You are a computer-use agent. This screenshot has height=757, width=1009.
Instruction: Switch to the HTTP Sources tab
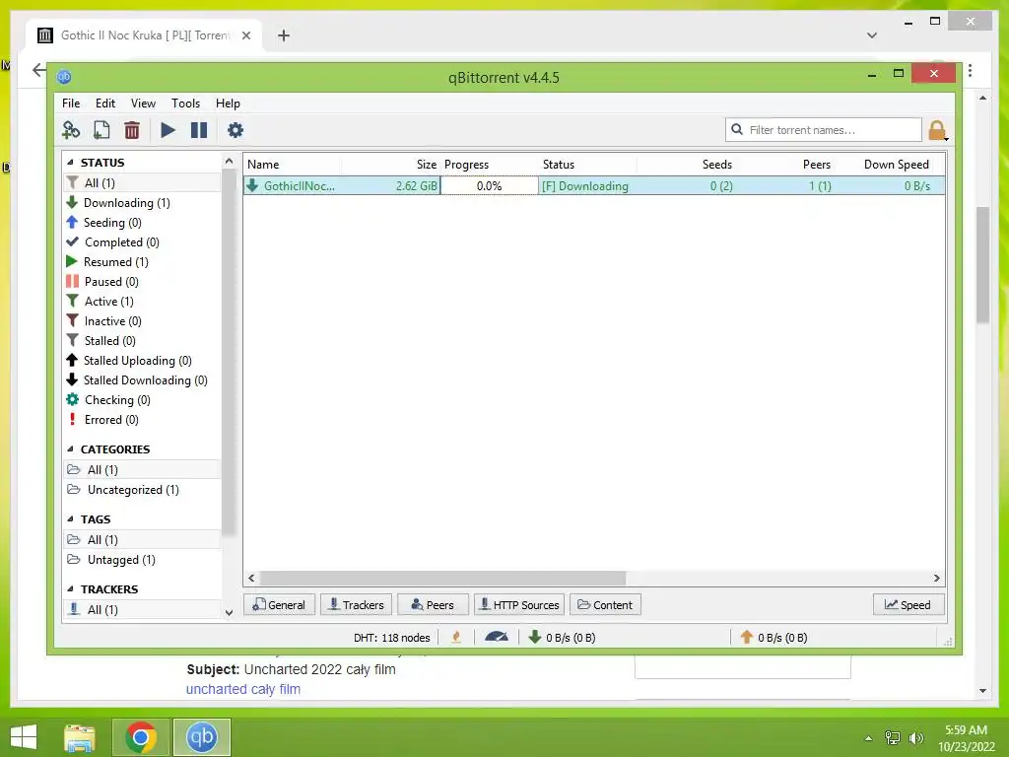pos(519,605)
